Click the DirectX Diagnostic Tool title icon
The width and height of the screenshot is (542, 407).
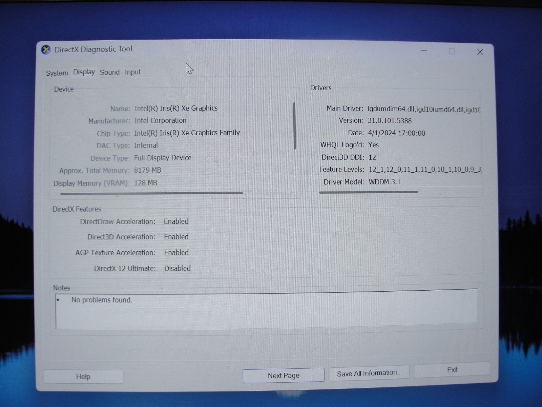46,50
